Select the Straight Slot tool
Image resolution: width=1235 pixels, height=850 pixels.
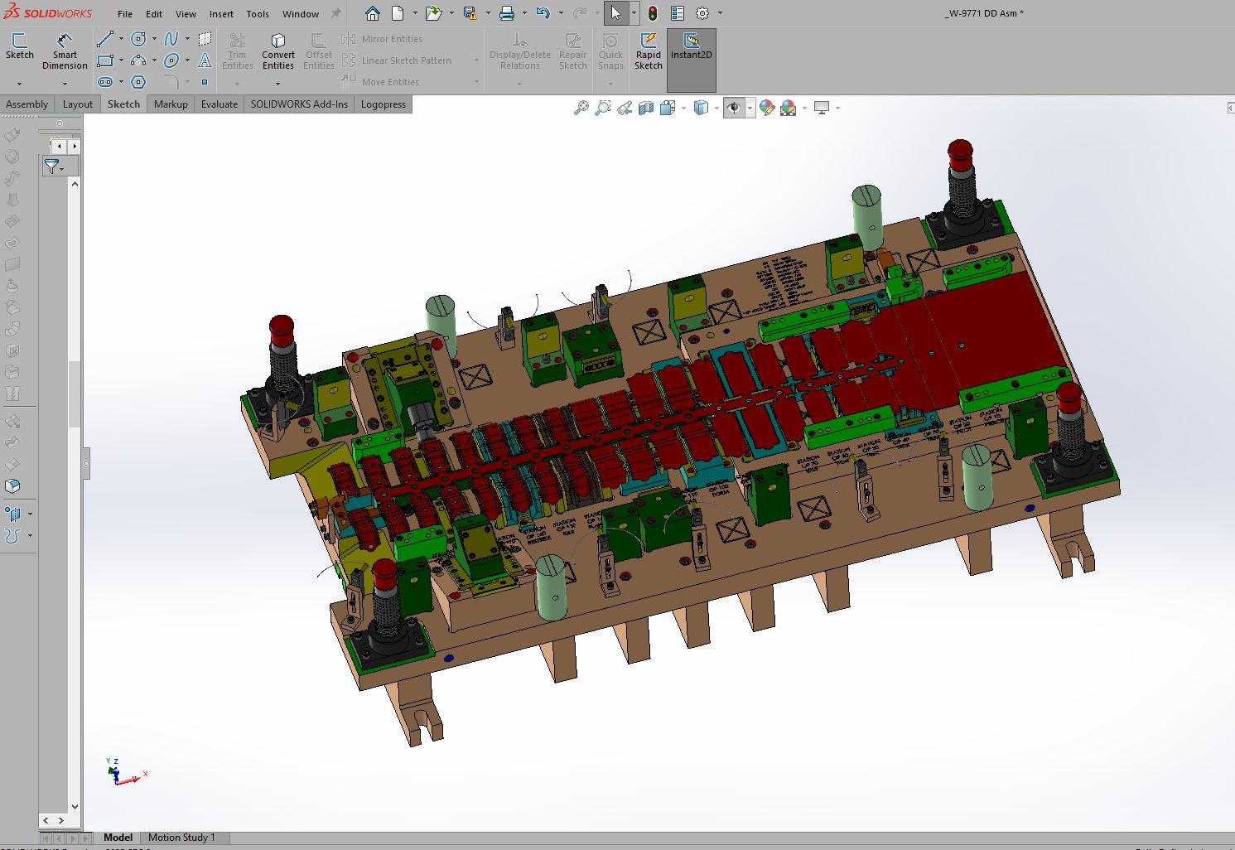[105, 82]
